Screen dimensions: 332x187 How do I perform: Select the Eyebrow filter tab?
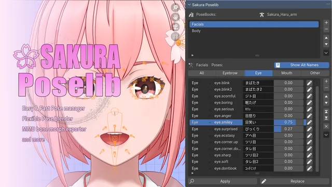coord(230,73)
